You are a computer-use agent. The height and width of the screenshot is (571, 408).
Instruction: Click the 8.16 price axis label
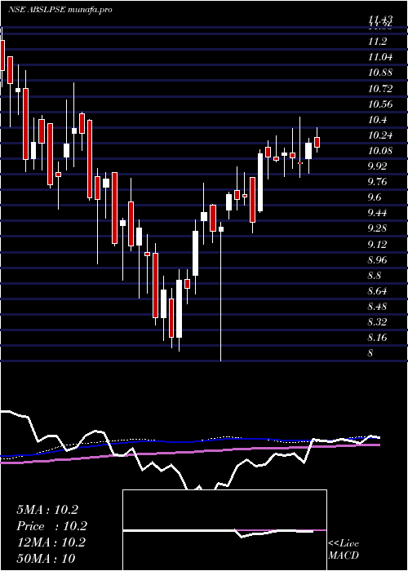[378, 338]
